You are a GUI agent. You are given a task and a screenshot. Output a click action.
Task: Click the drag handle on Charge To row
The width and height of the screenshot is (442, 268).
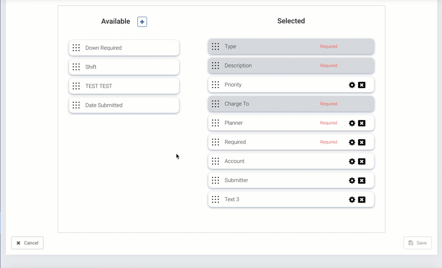coord(216,104)
